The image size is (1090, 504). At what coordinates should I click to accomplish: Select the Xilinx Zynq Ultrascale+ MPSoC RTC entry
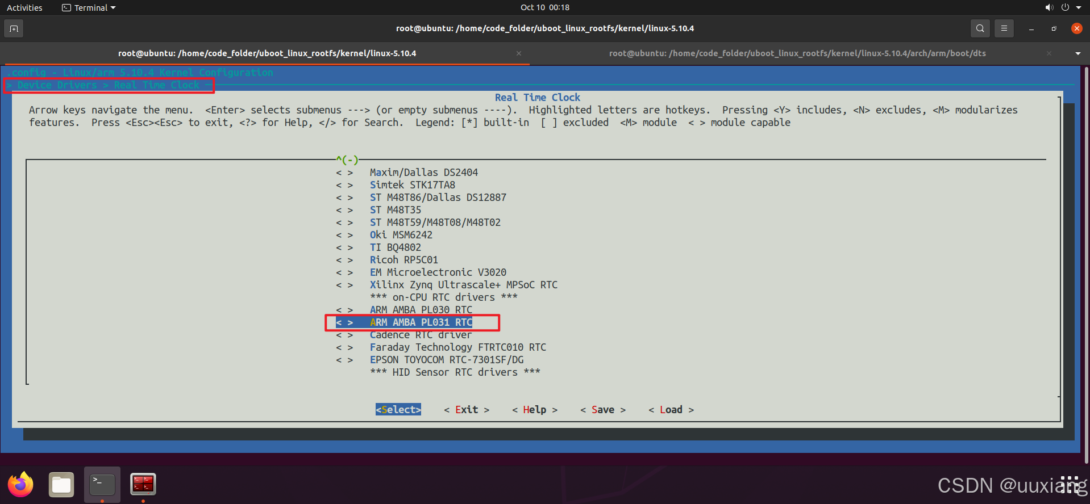447,285
